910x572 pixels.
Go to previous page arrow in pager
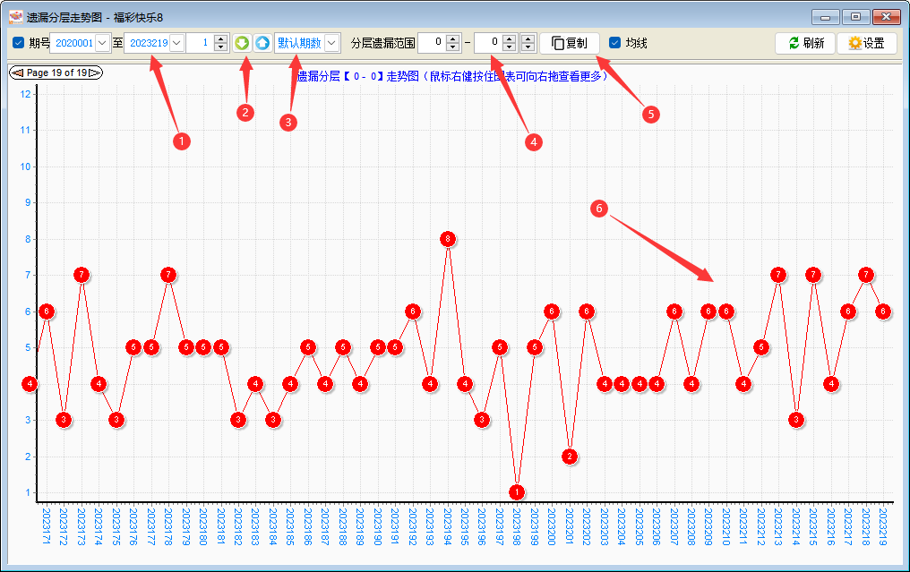point(17,73)
